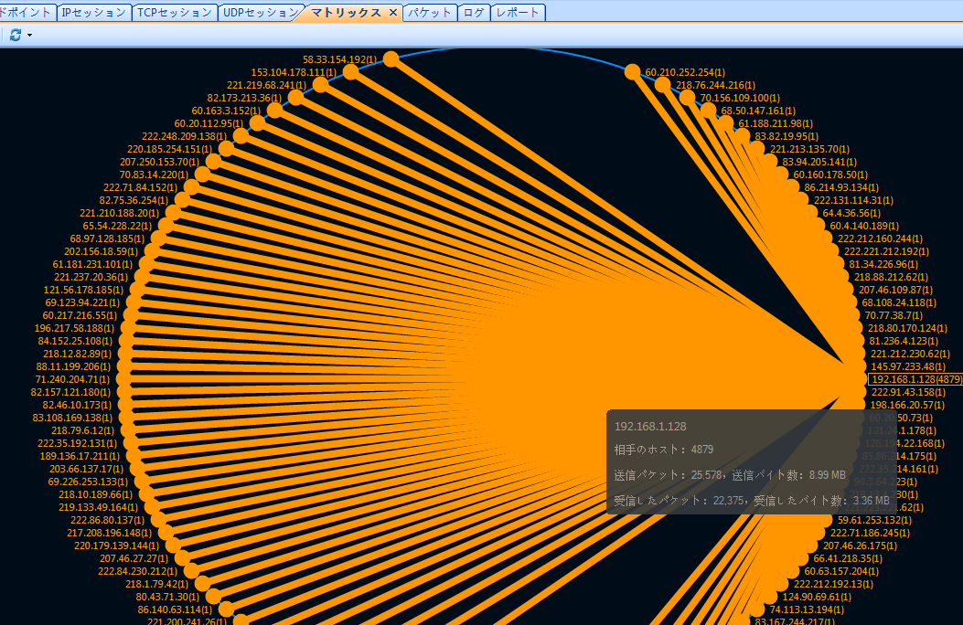Select host label 71.240.204.71(1)
This screenshot has width=963, height=625.
pos(71,379)
